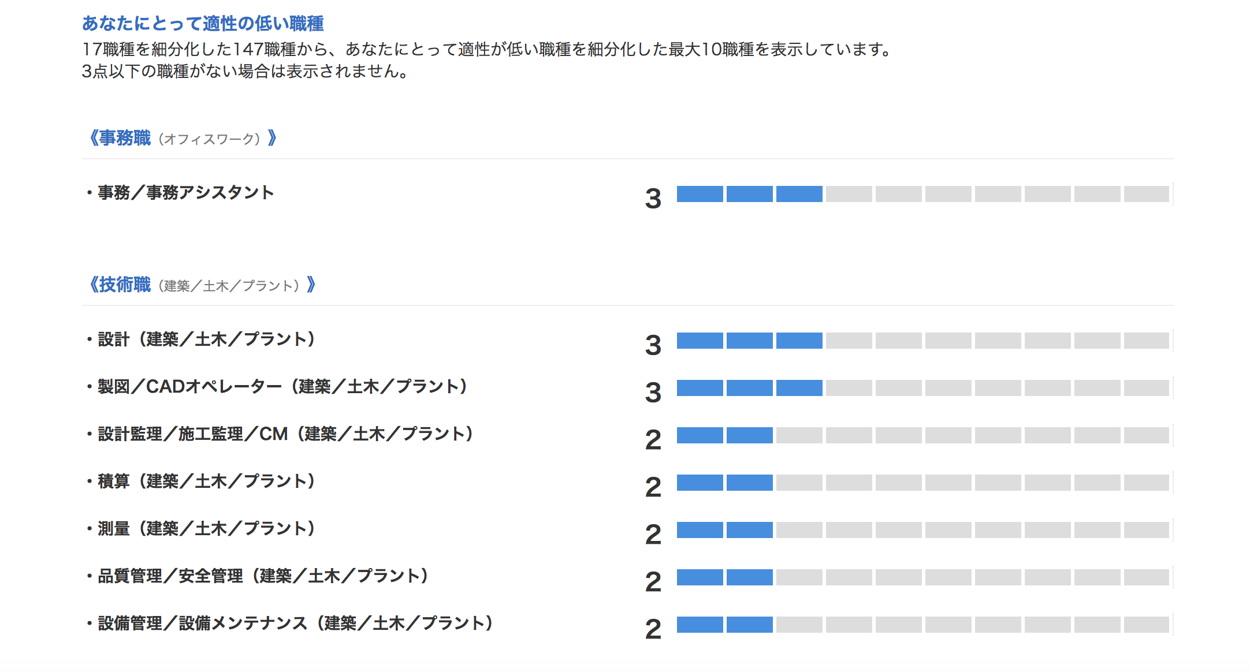Click the score bar for 積算 row
The width and height of the screenshot is (1250, 672).
pyautogui.click(x=923, y=483)
